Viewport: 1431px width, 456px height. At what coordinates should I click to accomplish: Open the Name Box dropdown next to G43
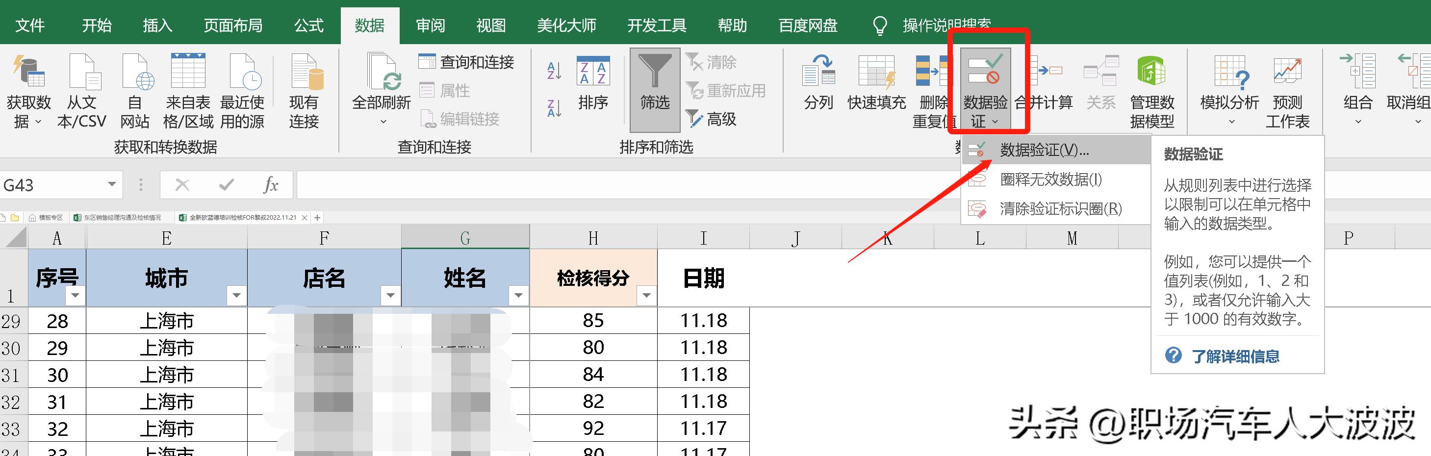pyautogui.click(x=109, y=184)
